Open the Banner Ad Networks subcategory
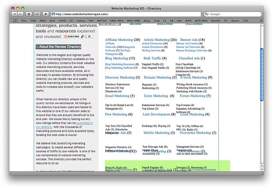 coord(188,47)
